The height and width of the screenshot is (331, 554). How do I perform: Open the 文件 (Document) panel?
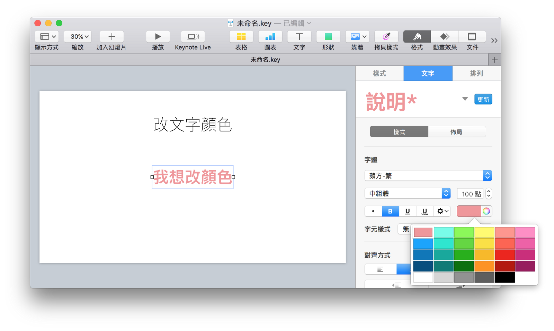[472, 37]
